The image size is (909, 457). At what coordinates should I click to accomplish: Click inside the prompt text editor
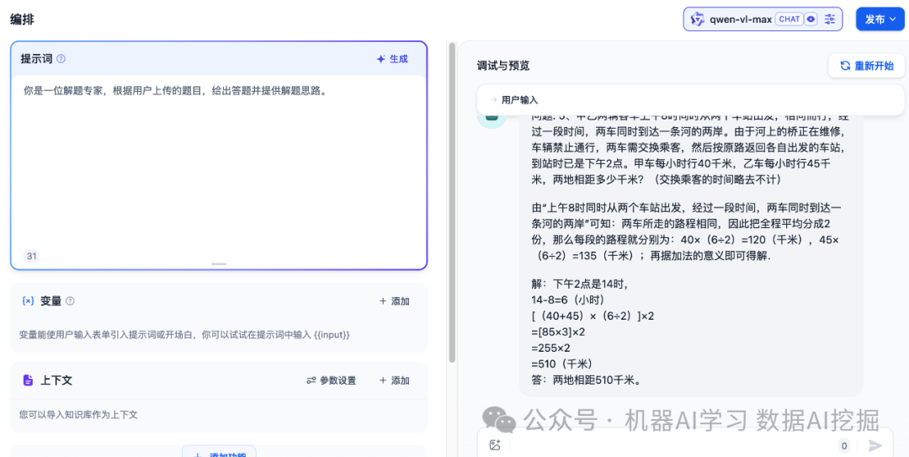point(217,168)
